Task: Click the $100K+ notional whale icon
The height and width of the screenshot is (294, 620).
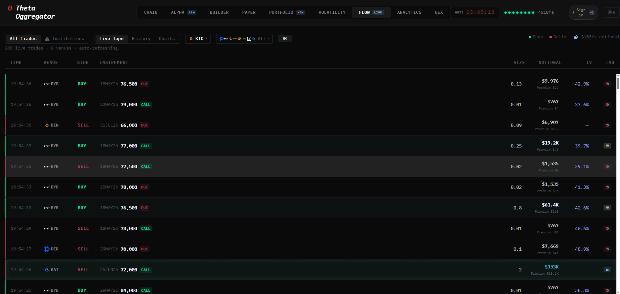Action: tap(576, 37)
